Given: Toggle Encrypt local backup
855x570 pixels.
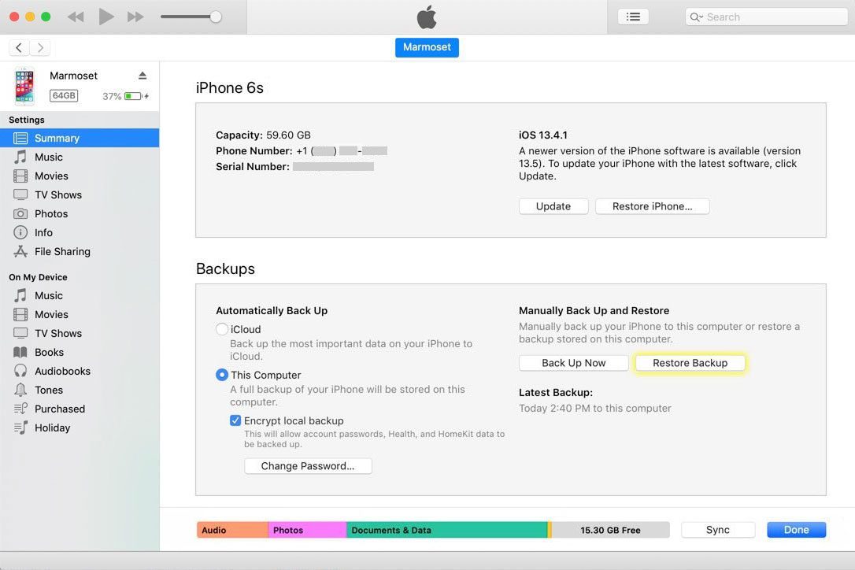Looking at the screenshot, I should tap(235, 420).
